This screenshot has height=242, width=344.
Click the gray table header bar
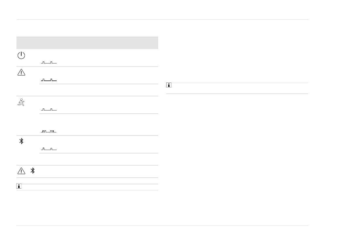[87, 43]
